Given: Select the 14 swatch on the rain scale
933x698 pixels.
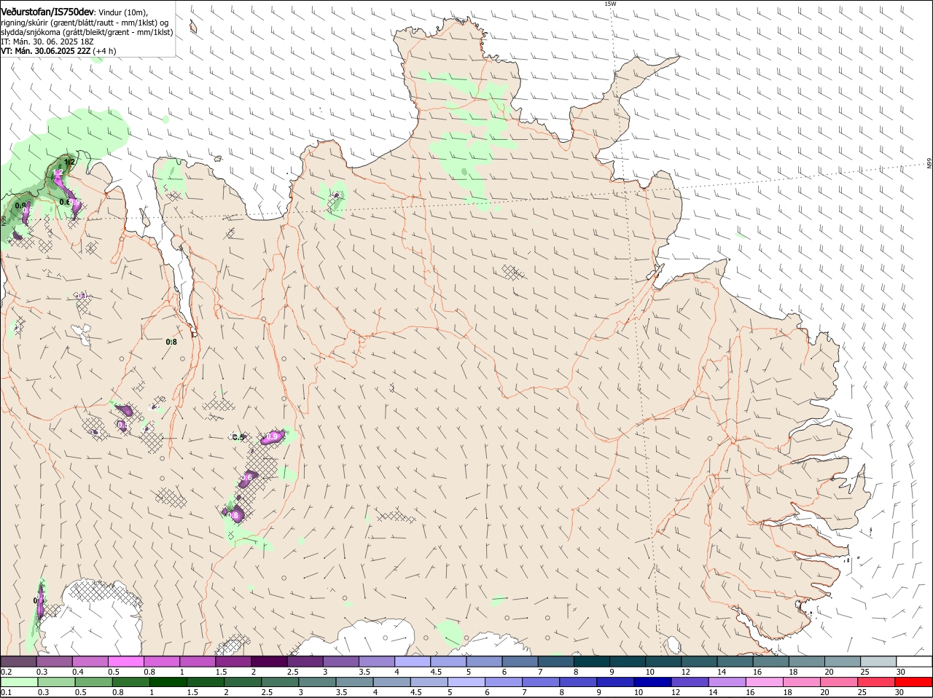Looking at the screenshot, I should [x=726, y=682].
